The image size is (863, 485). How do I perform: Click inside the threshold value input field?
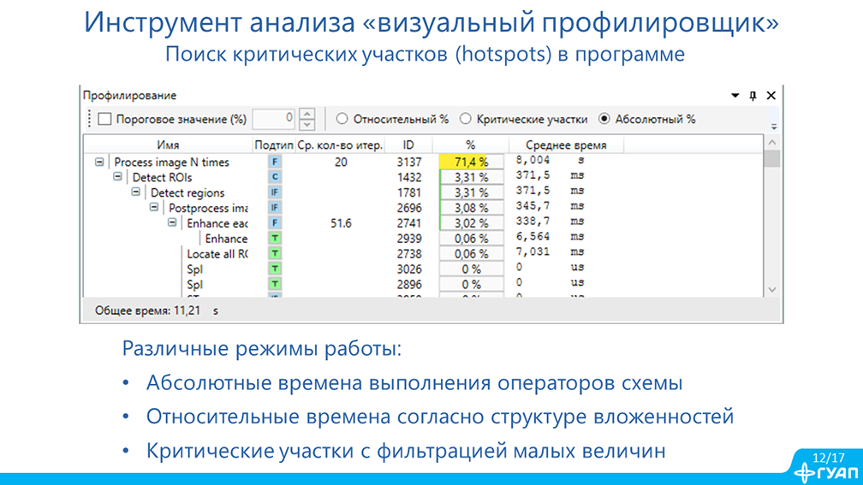click(x=274, y=120)
